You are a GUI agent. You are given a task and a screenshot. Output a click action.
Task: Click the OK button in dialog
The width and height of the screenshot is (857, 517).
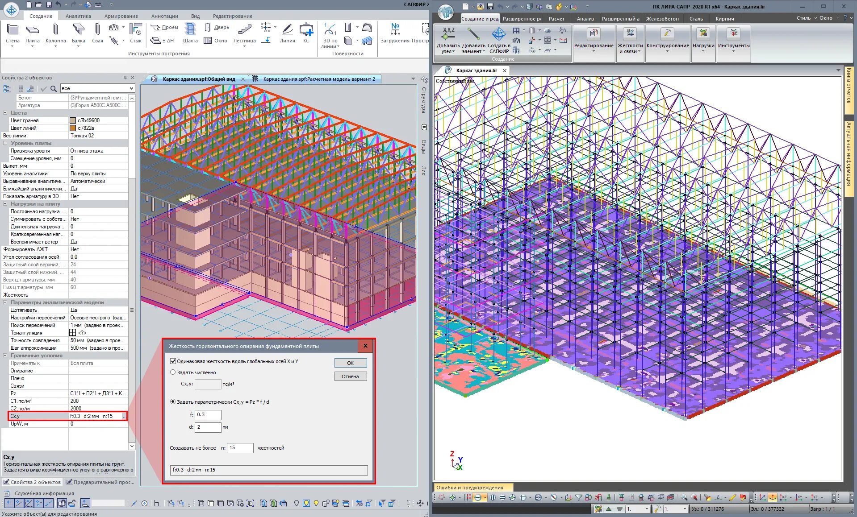pyautogui.click(x=351, y=363)
